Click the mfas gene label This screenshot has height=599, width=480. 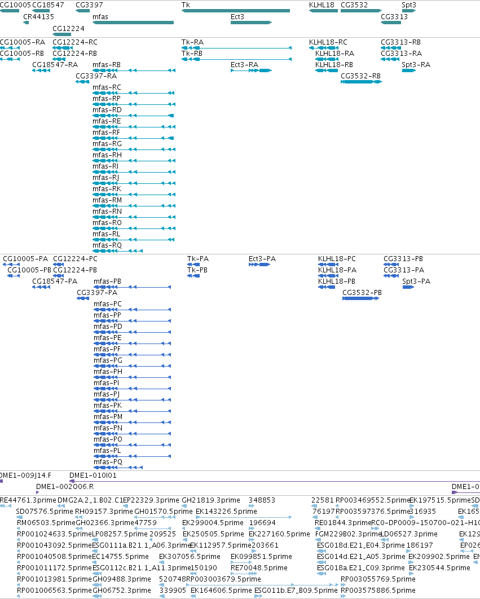coord(100,17)
